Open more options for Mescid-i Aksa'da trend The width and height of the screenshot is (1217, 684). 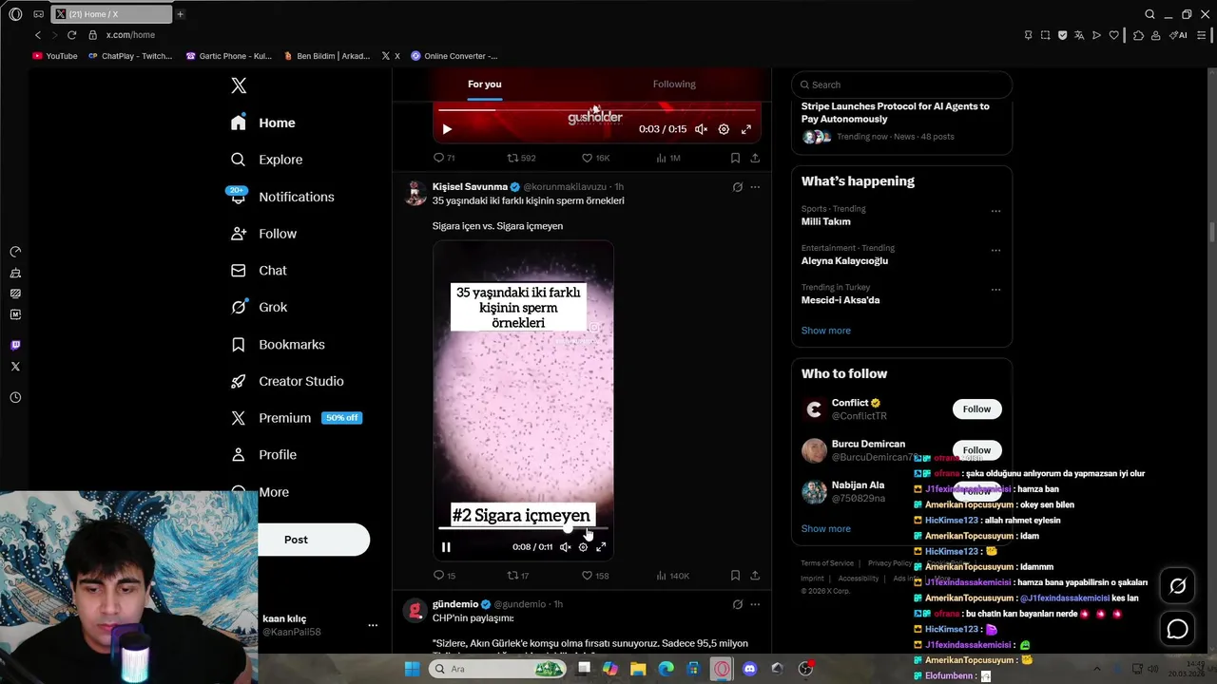[995, 290]
